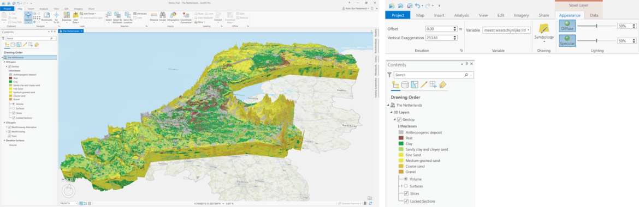The height and width of the screenshot is (207, 639).
Task: Click Open Project icon above Voxel Layer ribbon
Action: [401, 5]
